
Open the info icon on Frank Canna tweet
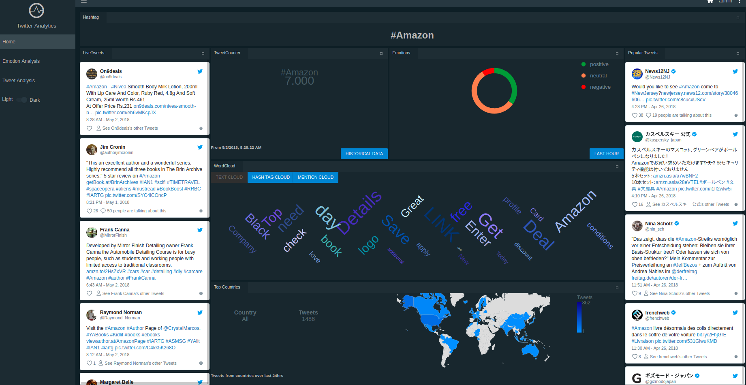201,294
